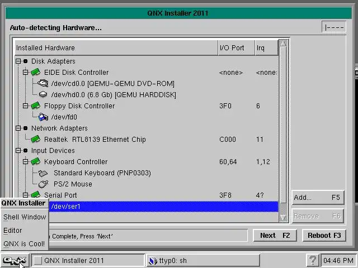The height and width of the screenshot is (268, 358).
Task: Click the Standard Keyboard icon
Action: 43,173
